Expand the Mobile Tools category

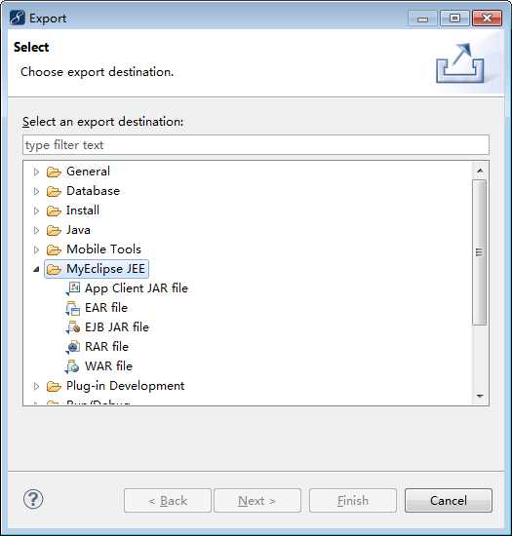click(x=36, y=249)
